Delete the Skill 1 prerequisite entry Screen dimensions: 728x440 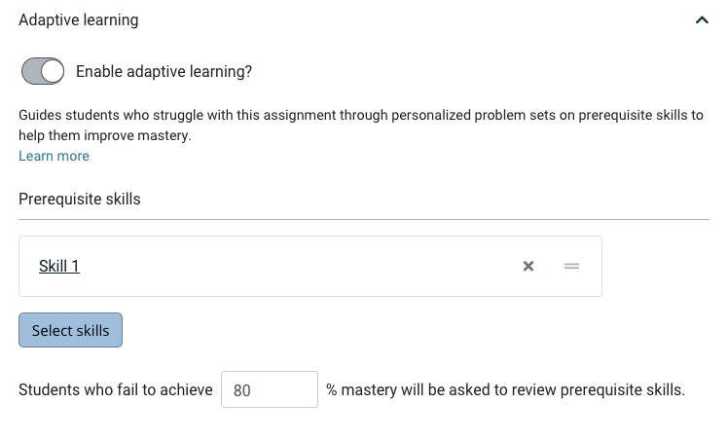click(x=528, y=266)
